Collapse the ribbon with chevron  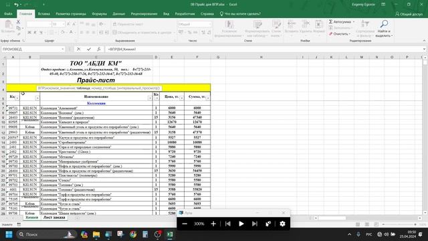point(424,41)
